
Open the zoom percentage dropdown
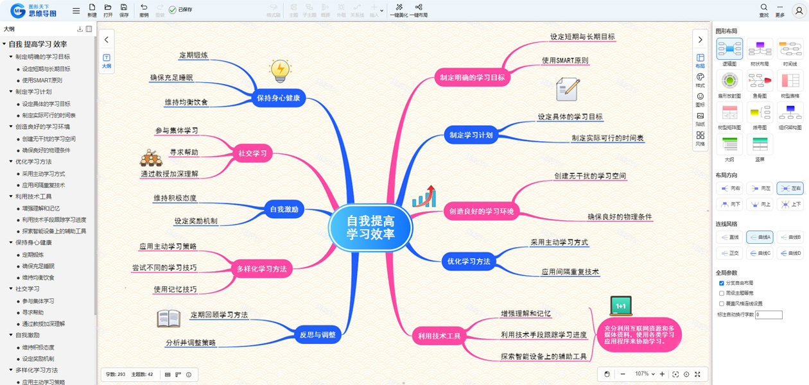645,374
